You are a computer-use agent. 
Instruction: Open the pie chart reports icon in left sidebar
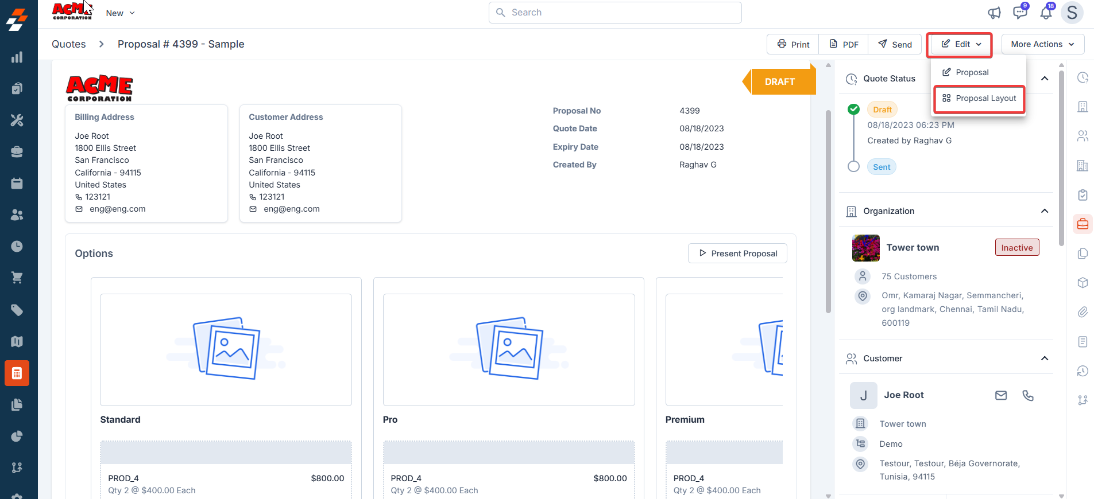[x=17, y=436]
